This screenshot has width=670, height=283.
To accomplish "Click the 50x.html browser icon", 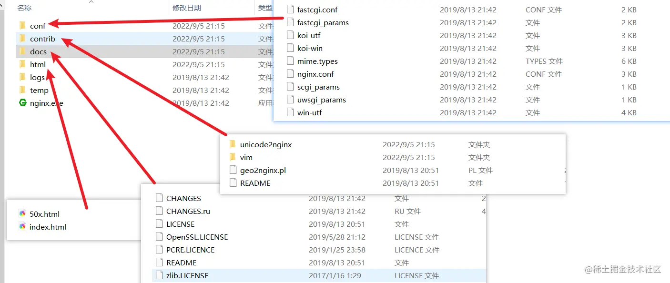I will 22,214.
